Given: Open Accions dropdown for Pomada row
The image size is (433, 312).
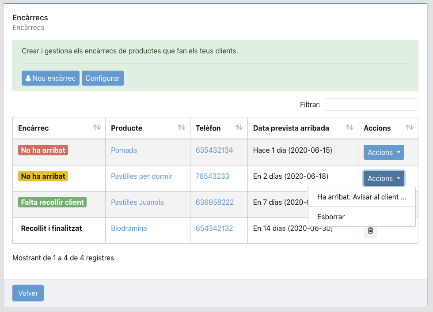Looking at the screenshot, I should click(384, 152).
